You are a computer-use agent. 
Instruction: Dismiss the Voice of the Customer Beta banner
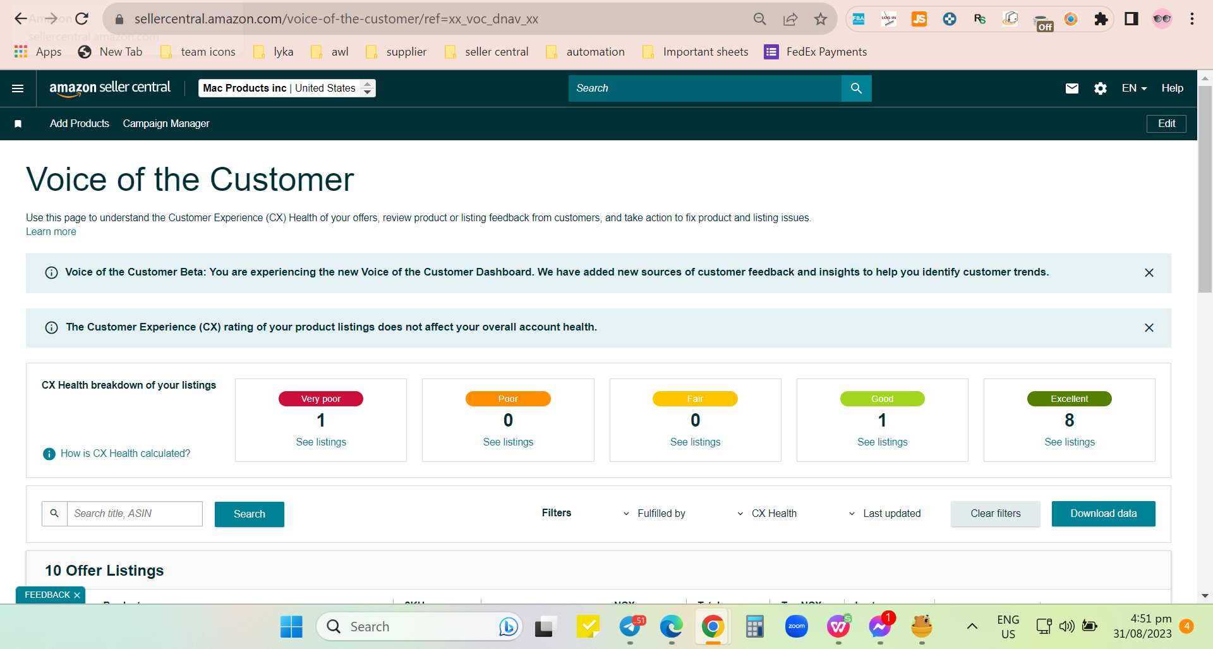pyautogui.click(x=1149, y=273)
